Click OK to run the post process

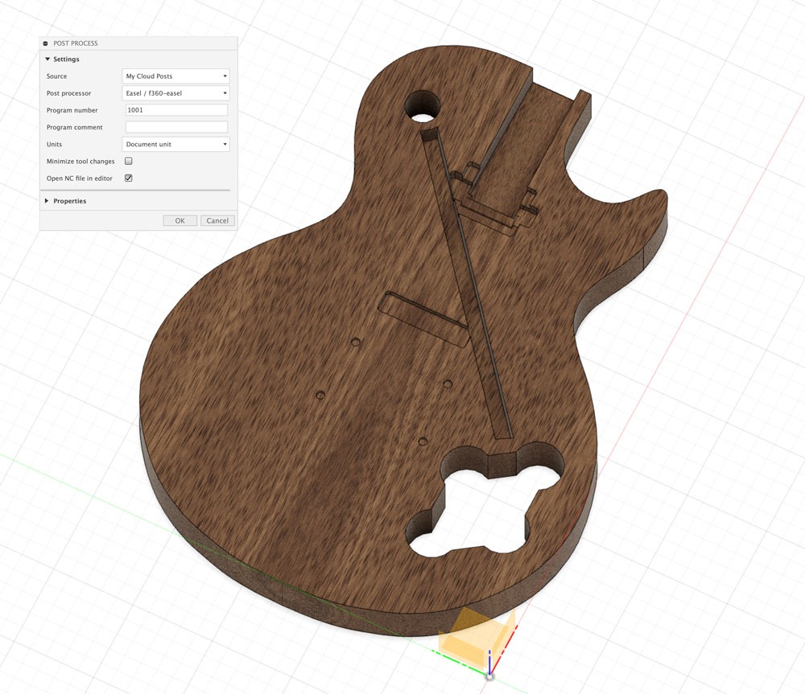pos(180,220)
